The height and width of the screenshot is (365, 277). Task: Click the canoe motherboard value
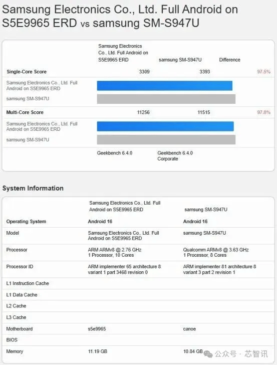[x=189, y=329]
